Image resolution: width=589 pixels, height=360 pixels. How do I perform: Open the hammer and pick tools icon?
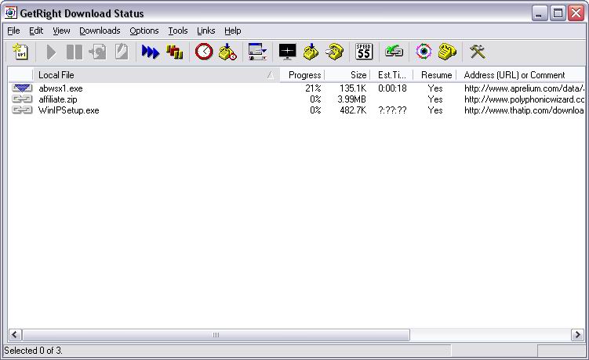(478, 52)
